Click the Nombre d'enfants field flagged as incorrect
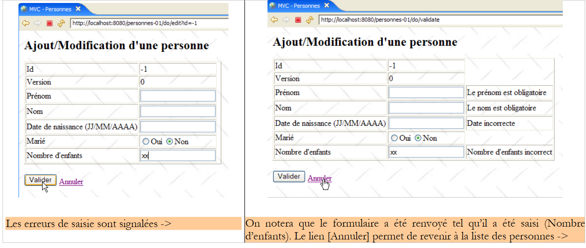This screenshot has height=248, width=586. [x=426, y=152]
